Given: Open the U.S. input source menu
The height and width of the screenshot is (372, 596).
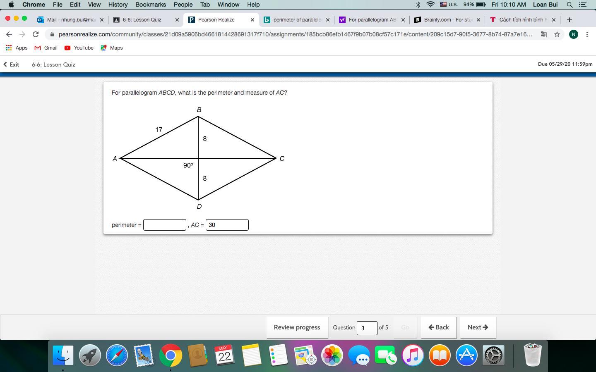Looking at the screenshot, I should [x=449, y=5].
